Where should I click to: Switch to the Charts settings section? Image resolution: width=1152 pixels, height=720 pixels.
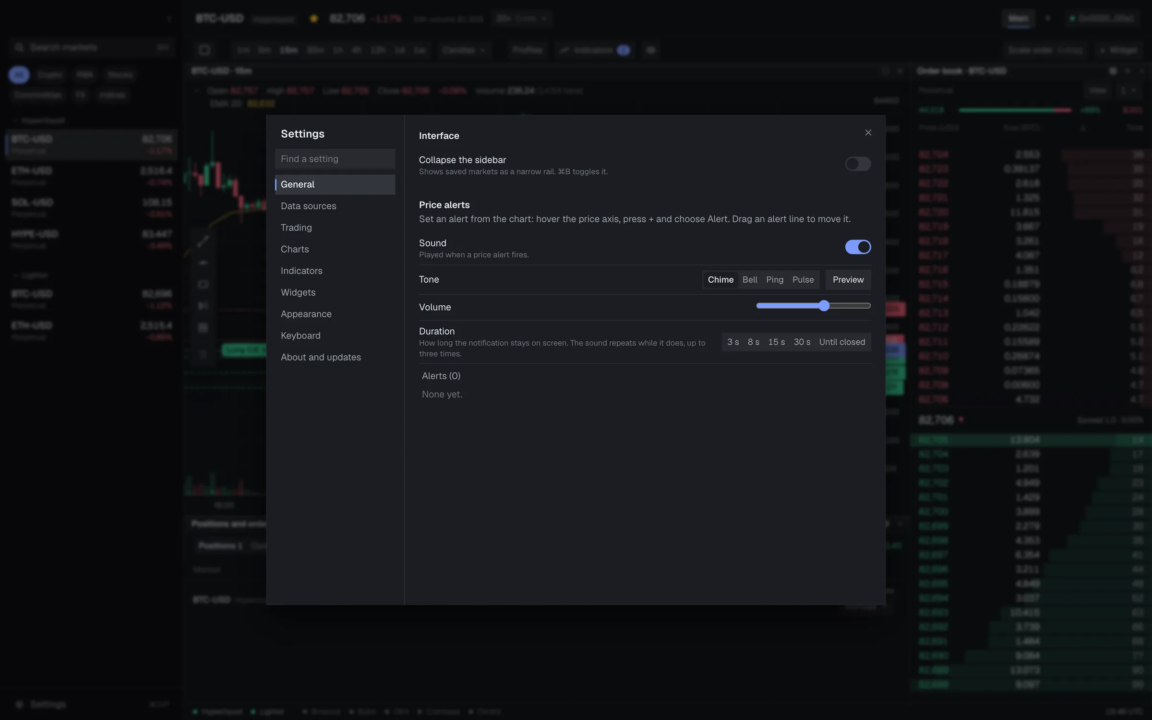click(x=335, y=249)
